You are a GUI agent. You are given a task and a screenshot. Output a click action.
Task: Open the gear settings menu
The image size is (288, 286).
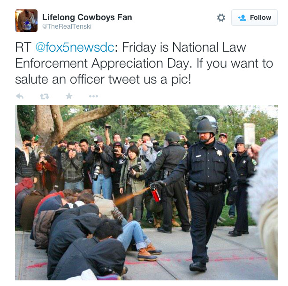221,18
